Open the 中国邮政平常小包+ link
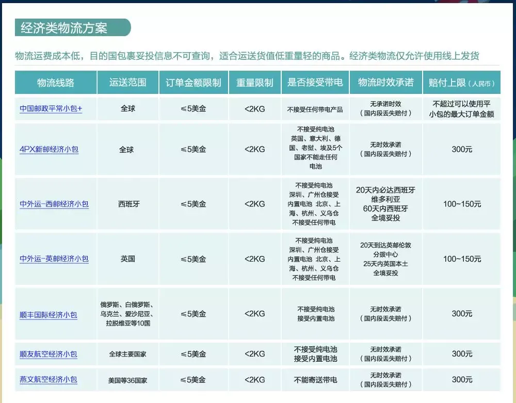The height and width of the screenshot is (403, 516). (x=51, y=108)
